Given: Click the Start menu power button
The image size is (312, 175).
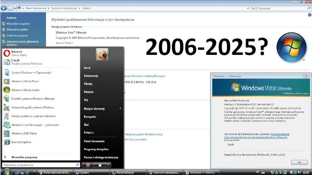Looking at the screenshot, I should click(x=88, y=165).
